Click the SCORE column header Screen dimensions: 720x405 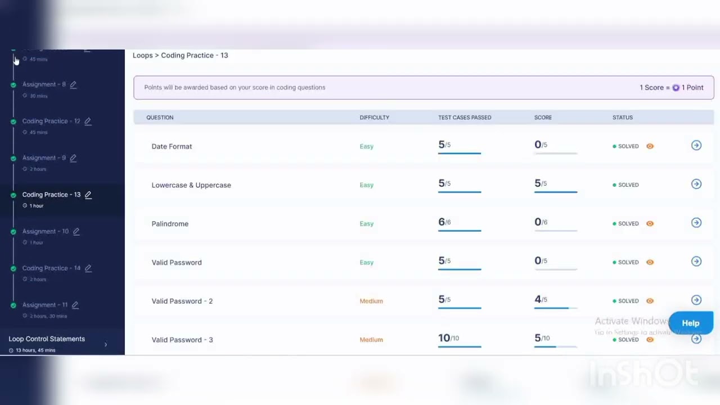point(543,118)
